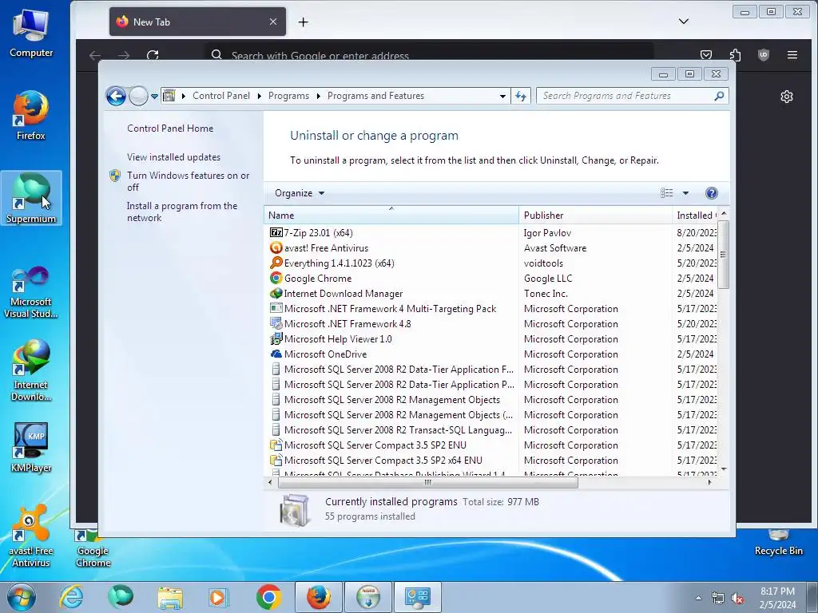Open Firefox new tab settings gear
Screen dimensions: 818x613
[x=787, y=97]
